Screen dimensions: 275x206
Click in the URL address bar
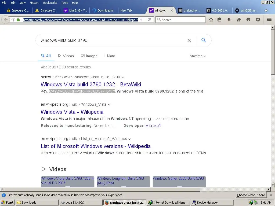point(81,20)
